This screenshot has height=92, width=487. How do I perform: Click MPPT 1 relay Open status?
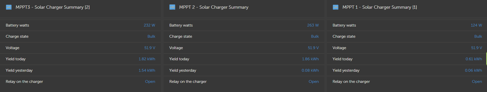pos(477,82)
